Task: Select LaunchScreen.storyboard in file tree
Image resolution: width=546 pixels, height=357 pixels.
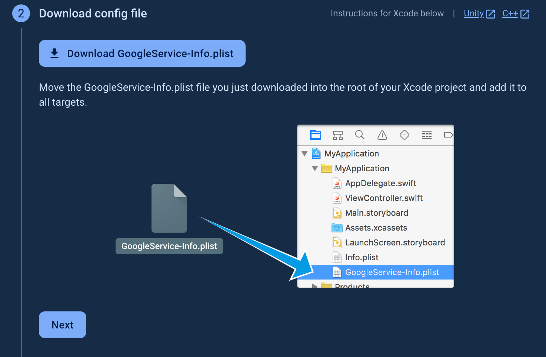Action: tap(376, 242)
